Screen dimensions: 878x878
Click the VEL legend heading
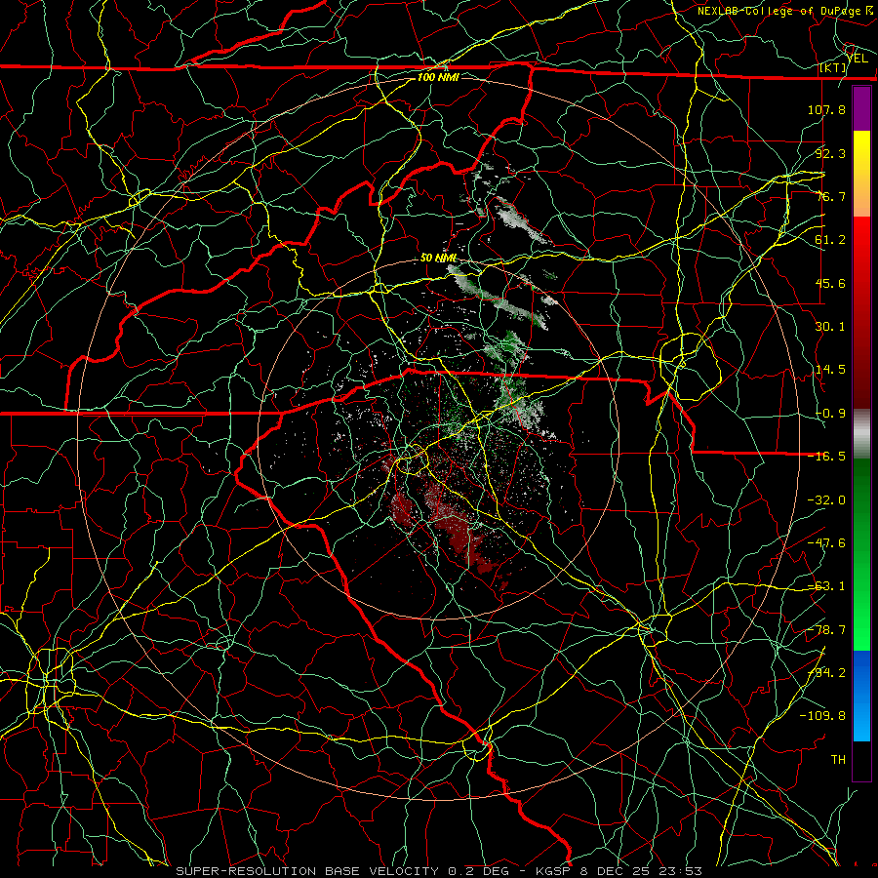(x=858, y=59)
